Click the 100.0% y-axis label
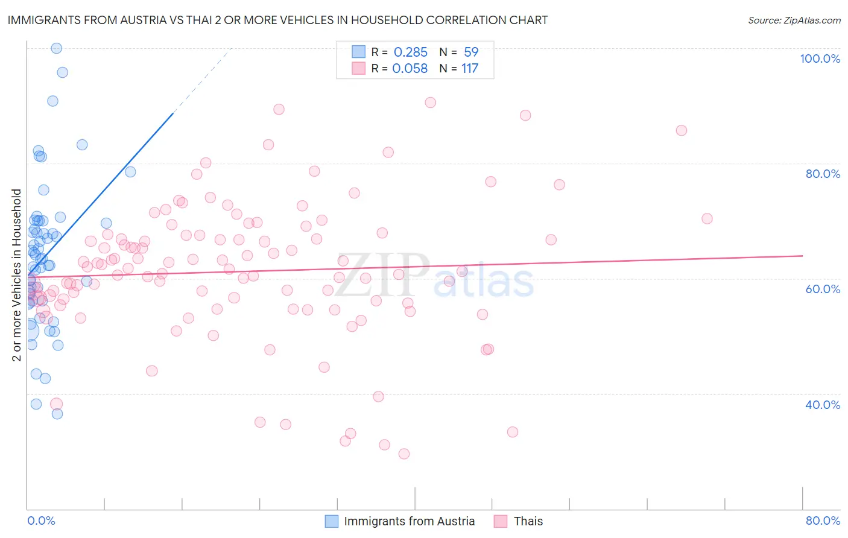 pos(820,59)
